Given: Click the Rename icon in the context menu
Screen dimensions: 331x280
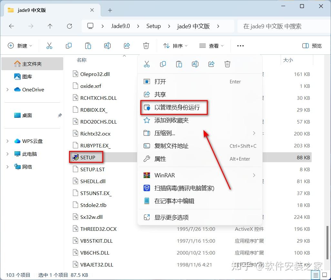Looking at the screenshot, I should point(195,64).
